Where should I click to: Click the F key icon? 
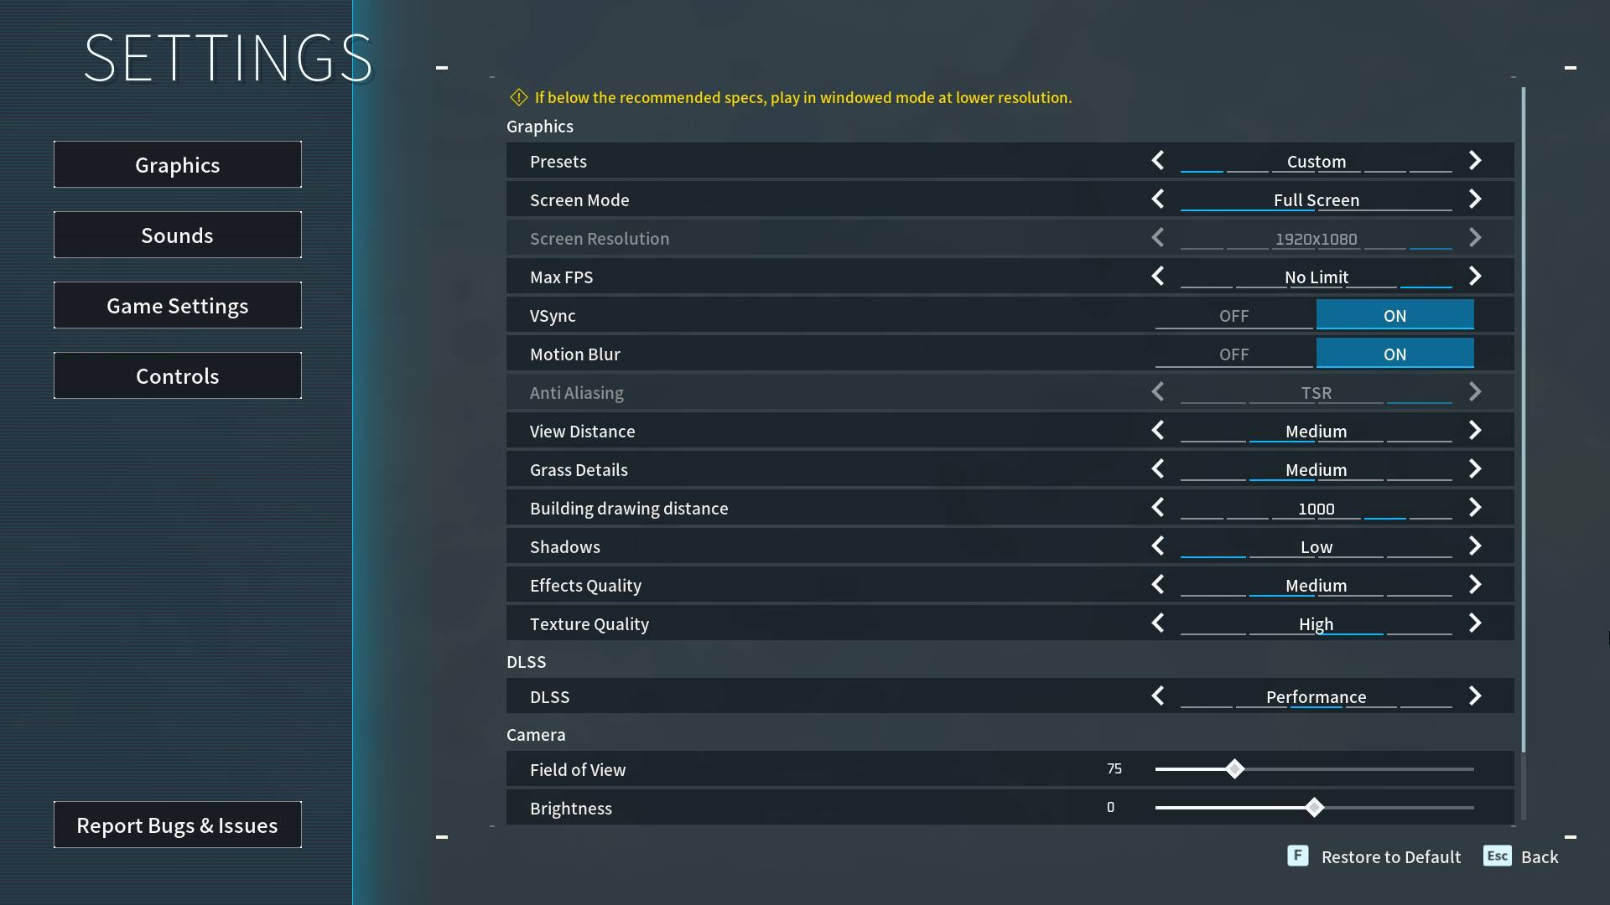1297,856
